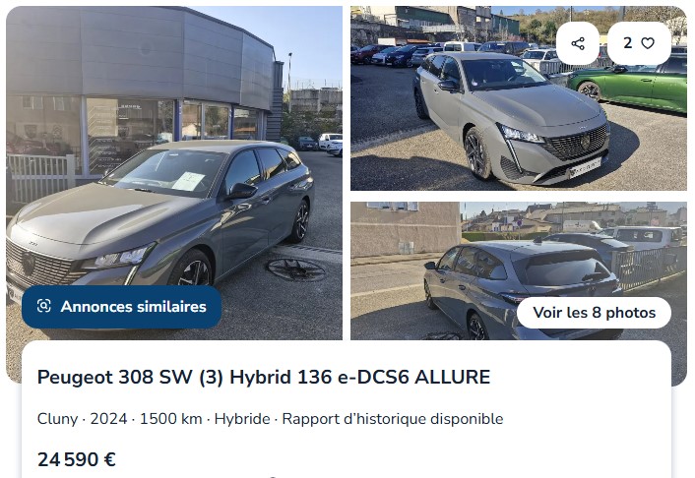Click the 24 590 € price
The width and height of the screenshot is (695, 478).
coord(77,459)
